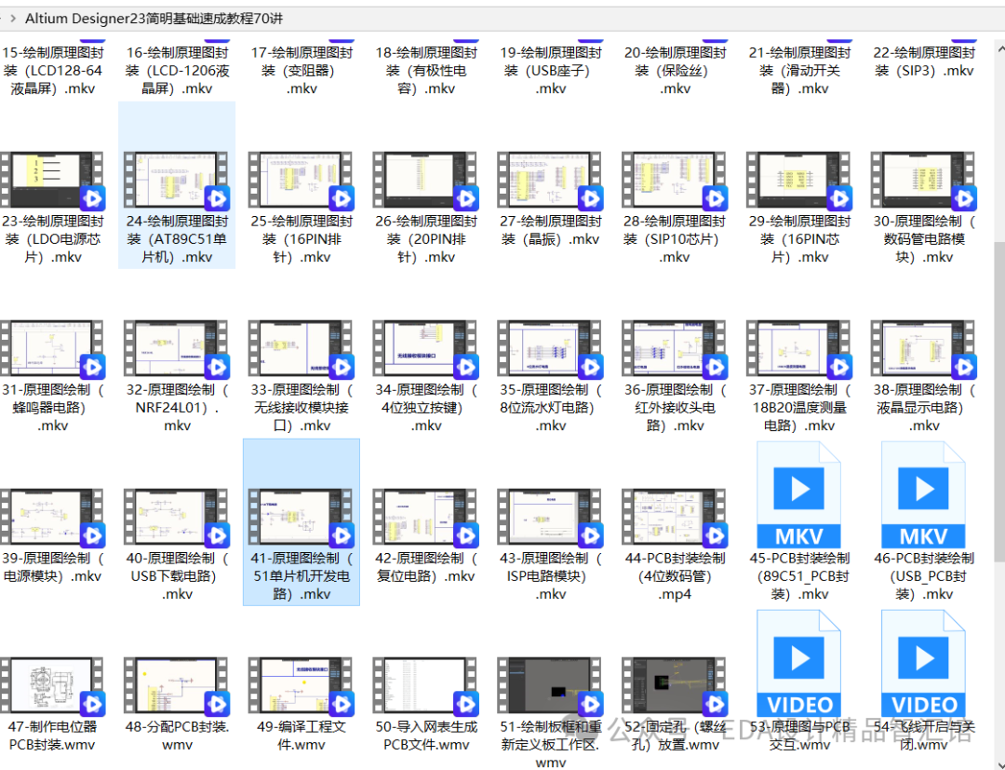The width and height of the screenshot is (1005, 770).
Task: Expand the breadcrumb chevron before the folder name
Action: coord(13,19)
